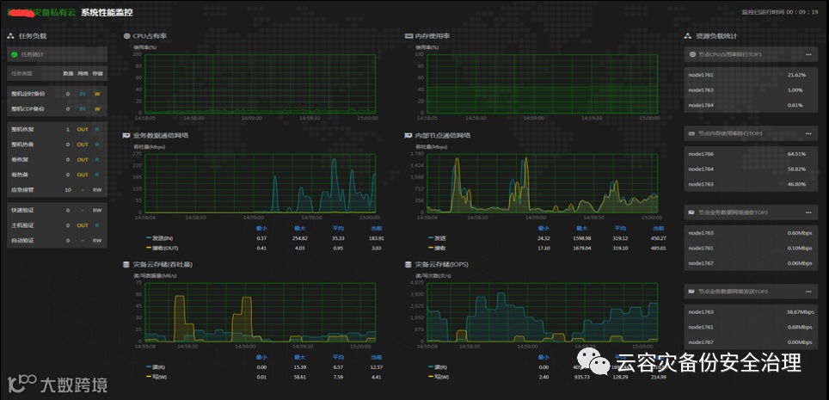The image size is (829, 400).
Task: Select the 卷恢复 task row
Action: coord(57,159)
